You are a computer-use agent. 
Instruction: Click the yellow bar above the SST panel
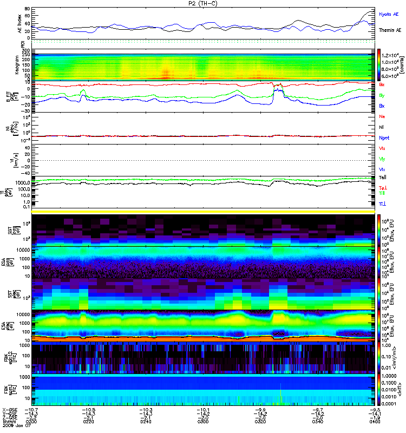click(x=203, y=212)
